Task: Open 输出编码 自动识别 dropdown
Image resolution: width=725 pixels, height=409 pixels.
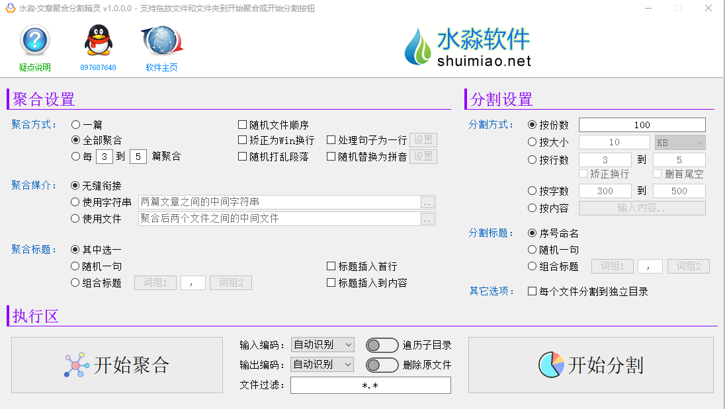Action: click(322, 365)
